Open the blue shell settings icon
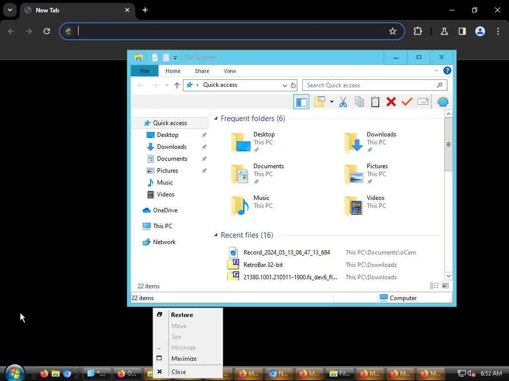The image size is (509, 381). pos(443,102)
